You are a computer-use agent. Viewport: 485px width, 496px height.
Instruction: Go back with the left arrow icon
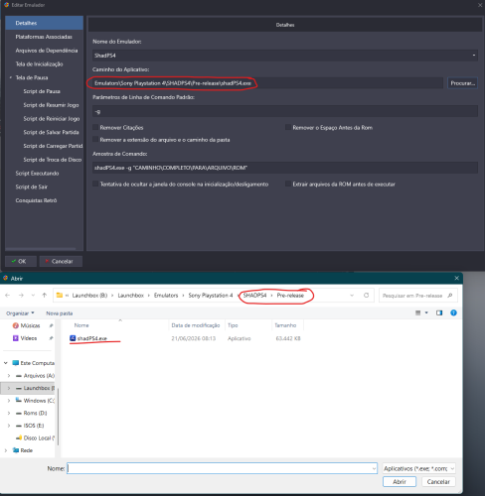click(8, 296)
